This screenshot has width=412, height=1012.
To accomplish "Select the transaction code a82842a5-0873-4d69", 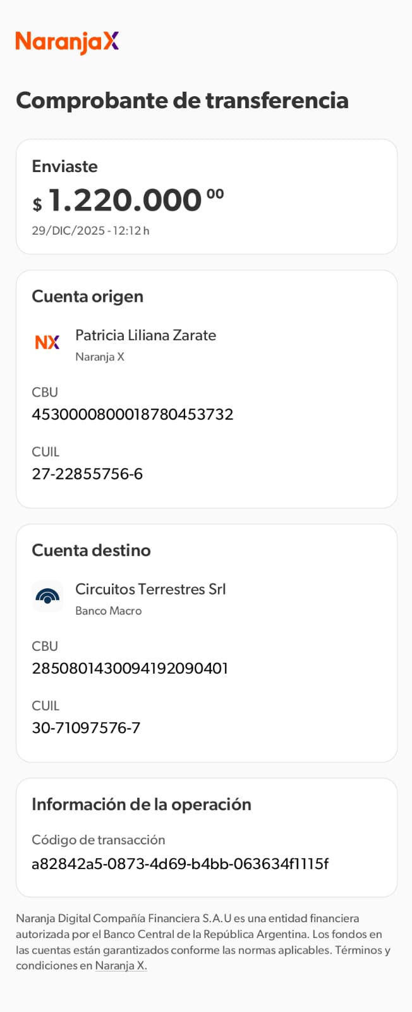I will pyautogui.click(x=180, y=864).
